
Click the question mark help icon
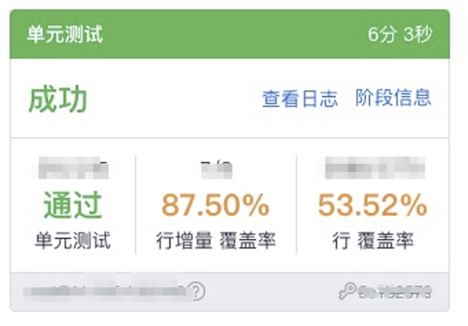197,292
